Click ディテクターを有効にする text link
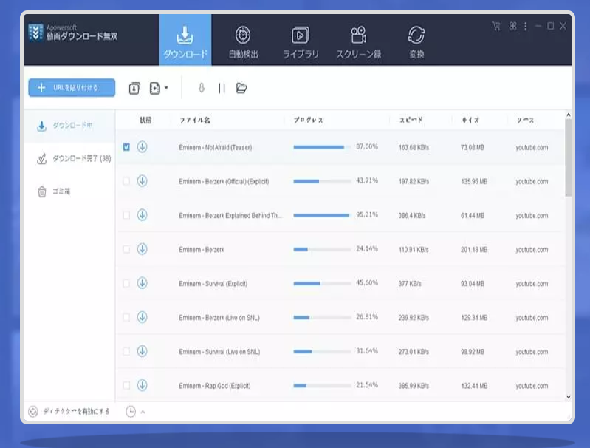 (76, 411)
